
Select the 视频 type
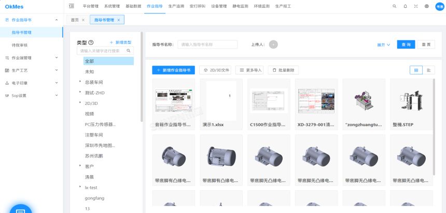[89, 114]
